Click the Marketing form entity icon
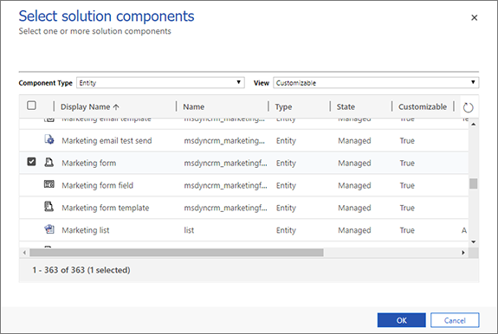498x334 pixels. [x=49, y=162]
